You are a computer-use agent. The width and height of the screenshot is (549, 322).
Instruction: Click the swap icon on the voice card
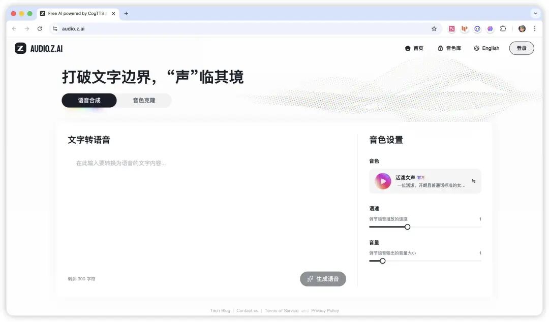pos(474,181)
